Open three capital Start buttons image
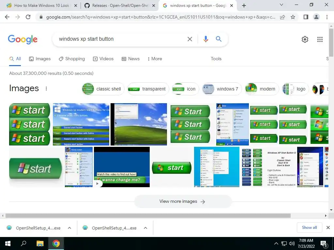The height and width of the screenshot is (250, 334). pyautogui.click(x=190, y=124)
